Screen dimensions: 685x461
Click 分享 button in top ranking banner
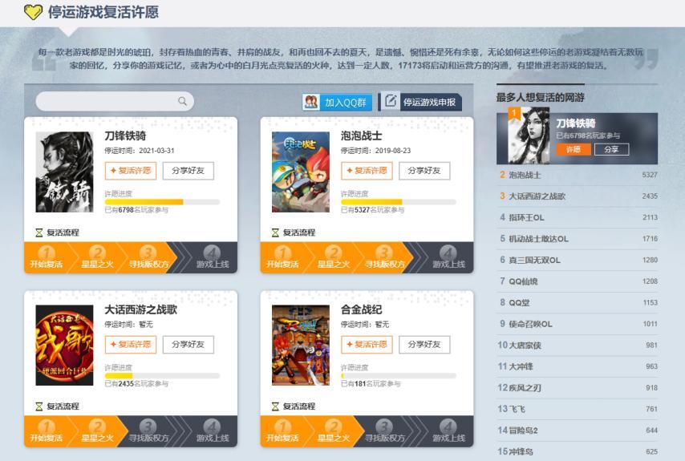[x=611, y=149]
